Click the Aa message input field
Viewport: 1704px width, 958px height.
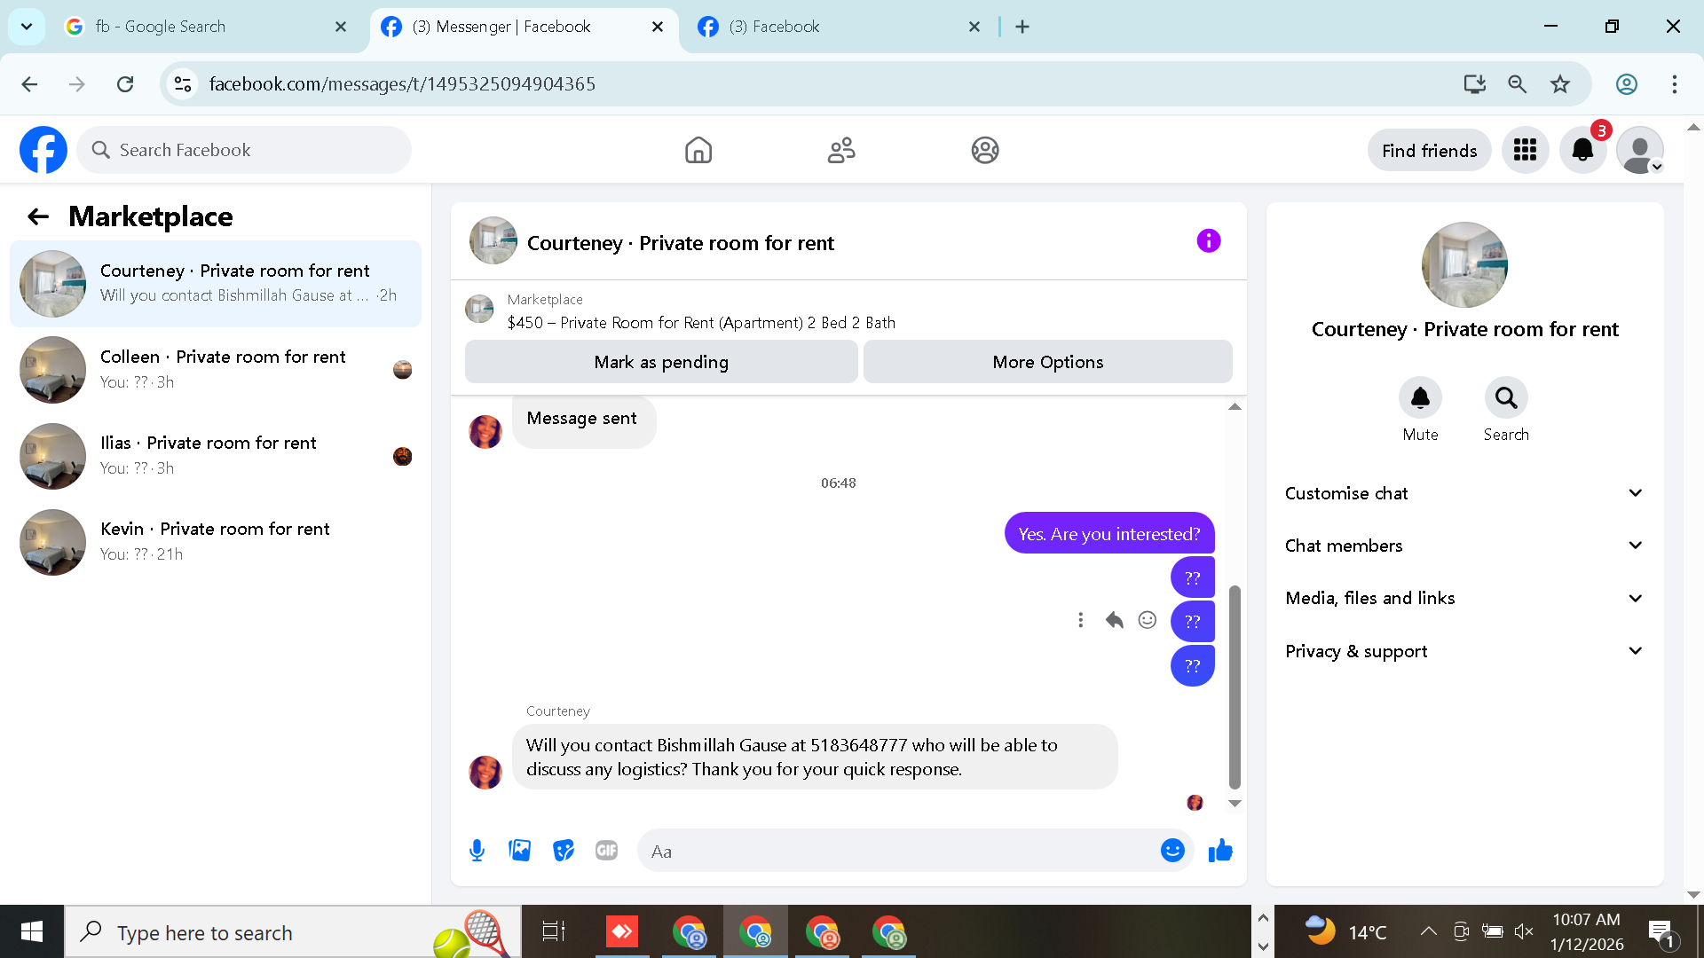(896, 852)
